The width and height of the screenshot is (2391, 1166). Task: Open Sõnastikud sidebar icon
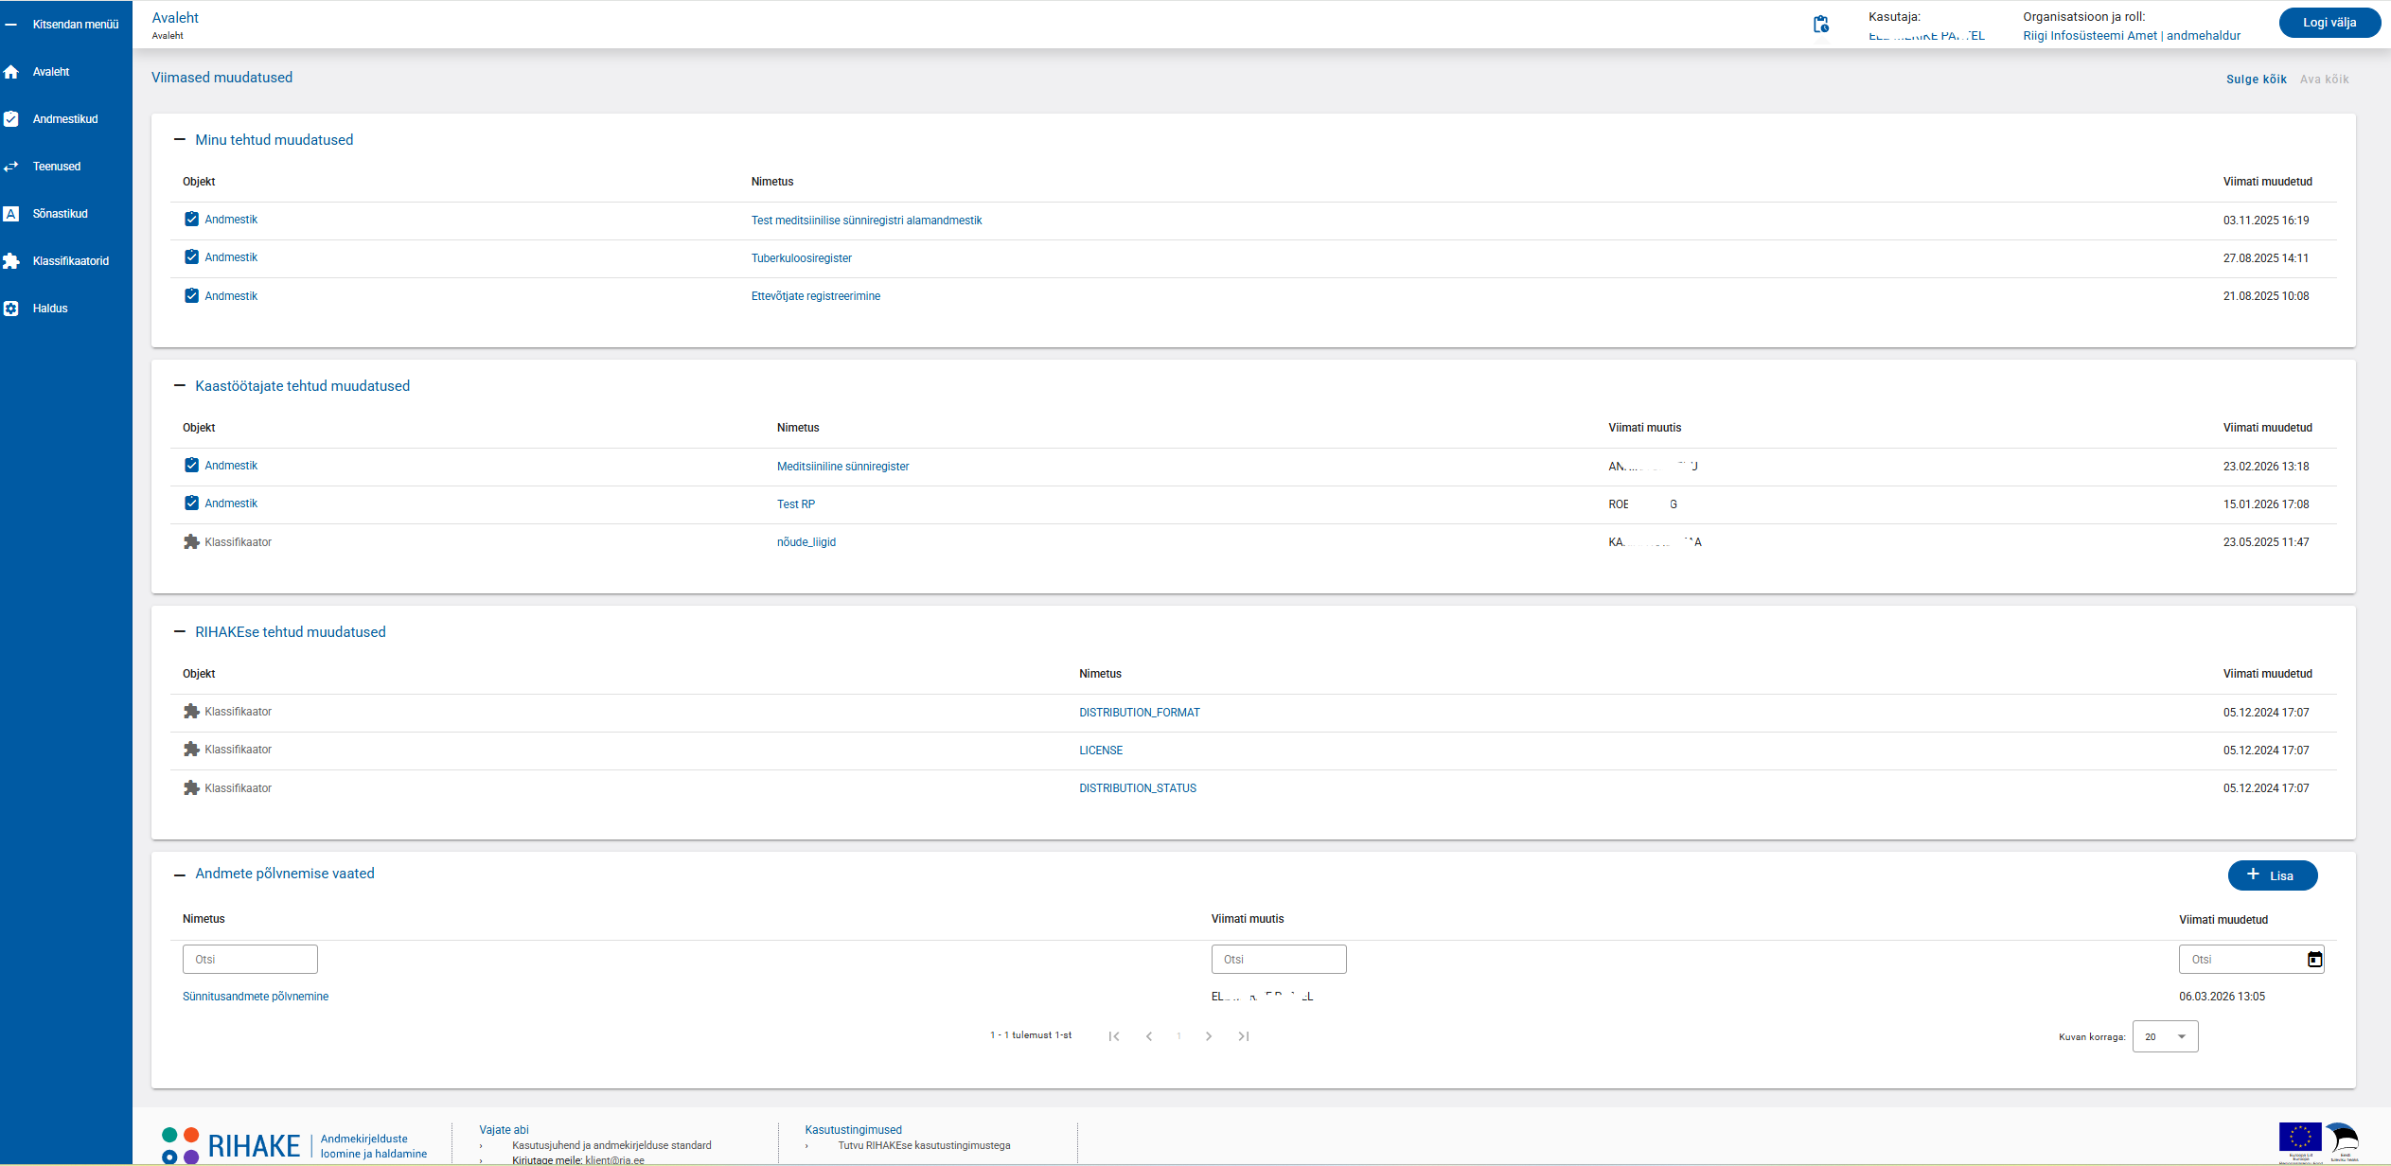pos(11,214)
